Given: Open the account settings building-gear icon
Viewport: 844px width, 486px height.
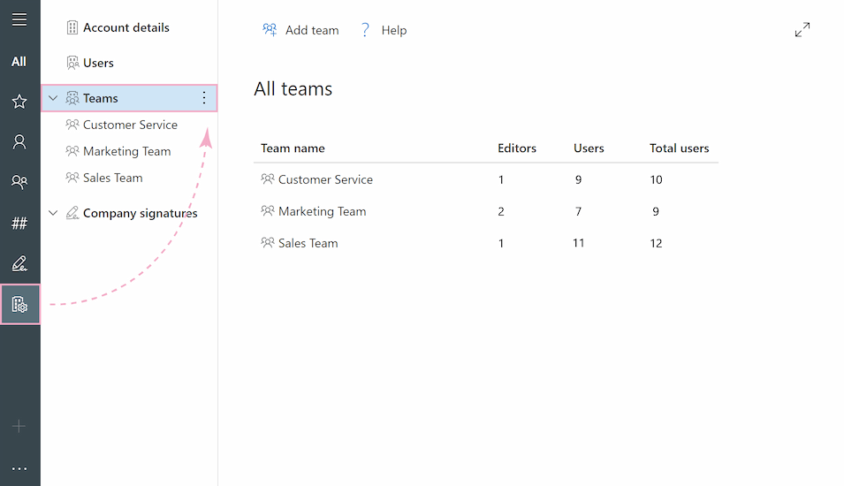Looking at the screenshot, I should 20,305.
